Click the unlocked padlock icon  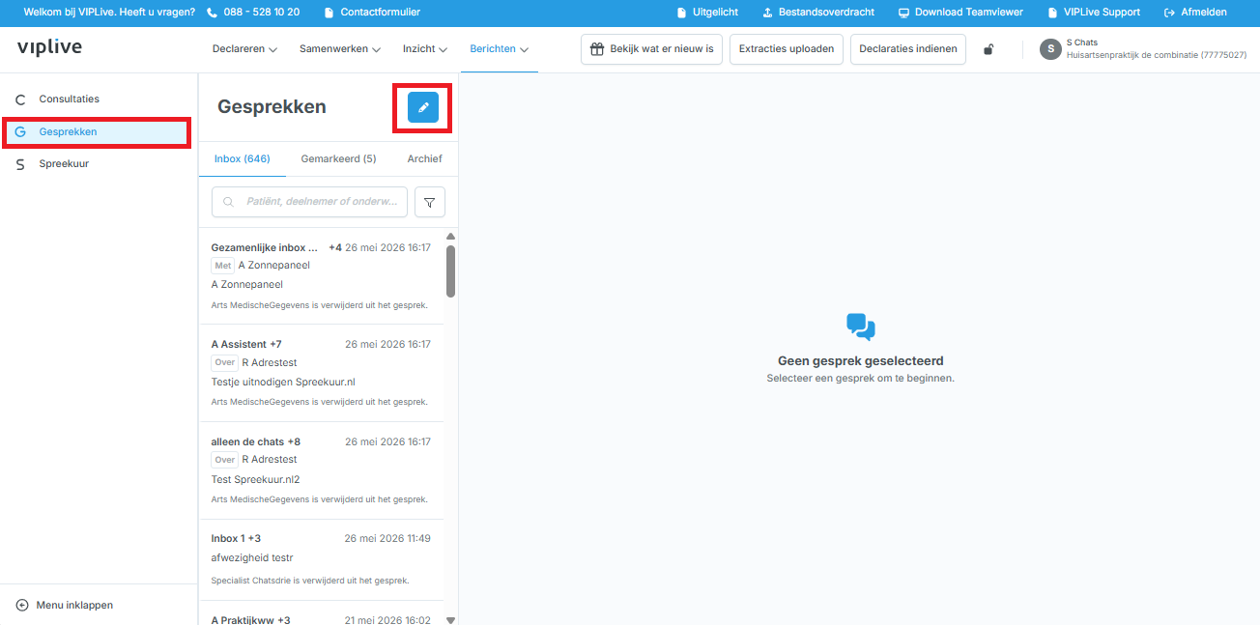tap(988, 49)
